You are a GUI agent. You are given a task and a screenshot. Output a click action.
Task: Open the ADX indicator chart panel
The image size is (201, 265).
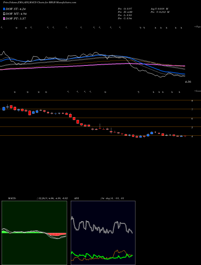coord(103,233)
